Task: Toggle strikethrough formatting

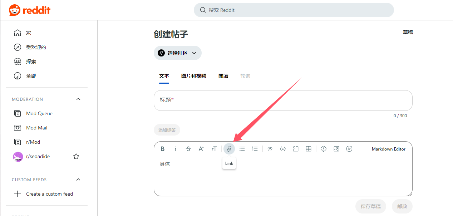Action: click(x=188, y=149)
